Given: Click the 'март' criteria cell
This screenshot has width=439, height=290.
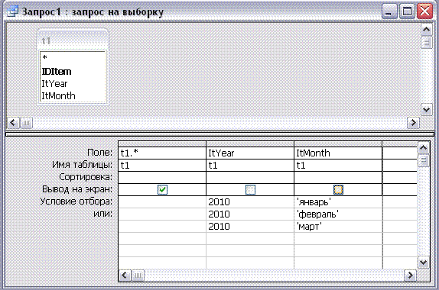Looking at the screenshot, I should pyautogui.click(x=338, y=227).
